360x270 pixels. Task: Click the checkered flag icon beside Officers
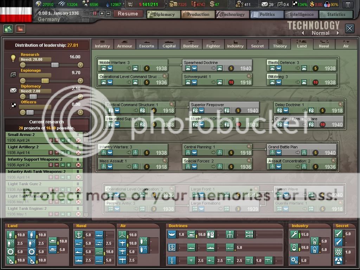[x=13, y=105]
